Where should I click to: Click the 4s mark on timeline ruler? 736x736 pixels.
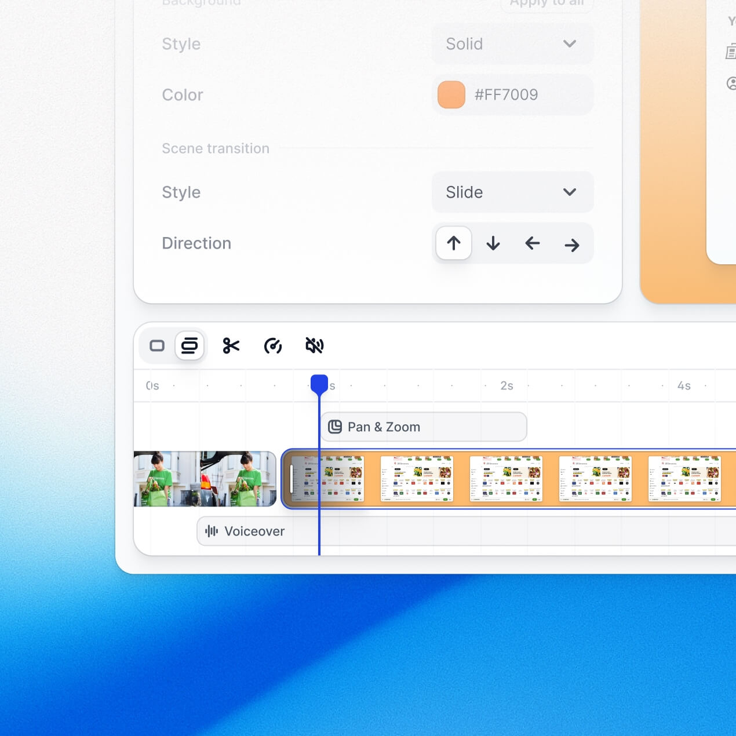coord(684,386)
